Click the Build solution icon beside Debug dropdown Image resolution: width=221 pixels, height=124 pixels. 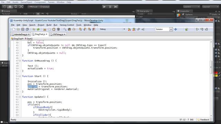[129, 29]
